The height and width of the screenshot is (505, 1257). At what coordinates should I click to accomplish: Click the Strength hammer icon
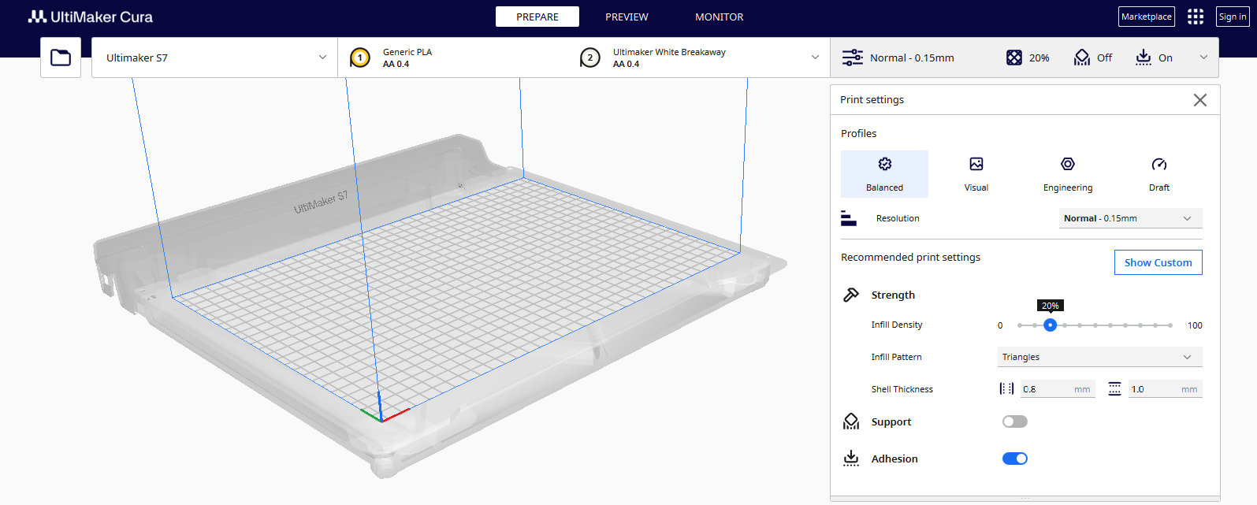pyautogui.click(x=851, y=295)
